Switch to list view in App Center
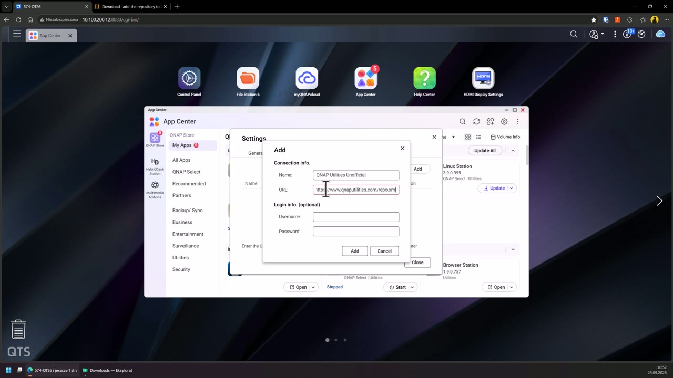673x378 pixels. 478,137
